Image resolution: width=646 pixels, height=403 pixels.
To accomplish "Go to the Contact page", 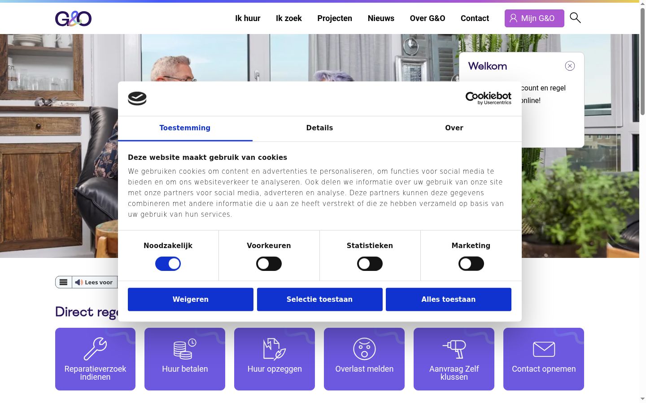I will [x=475, y=18].
